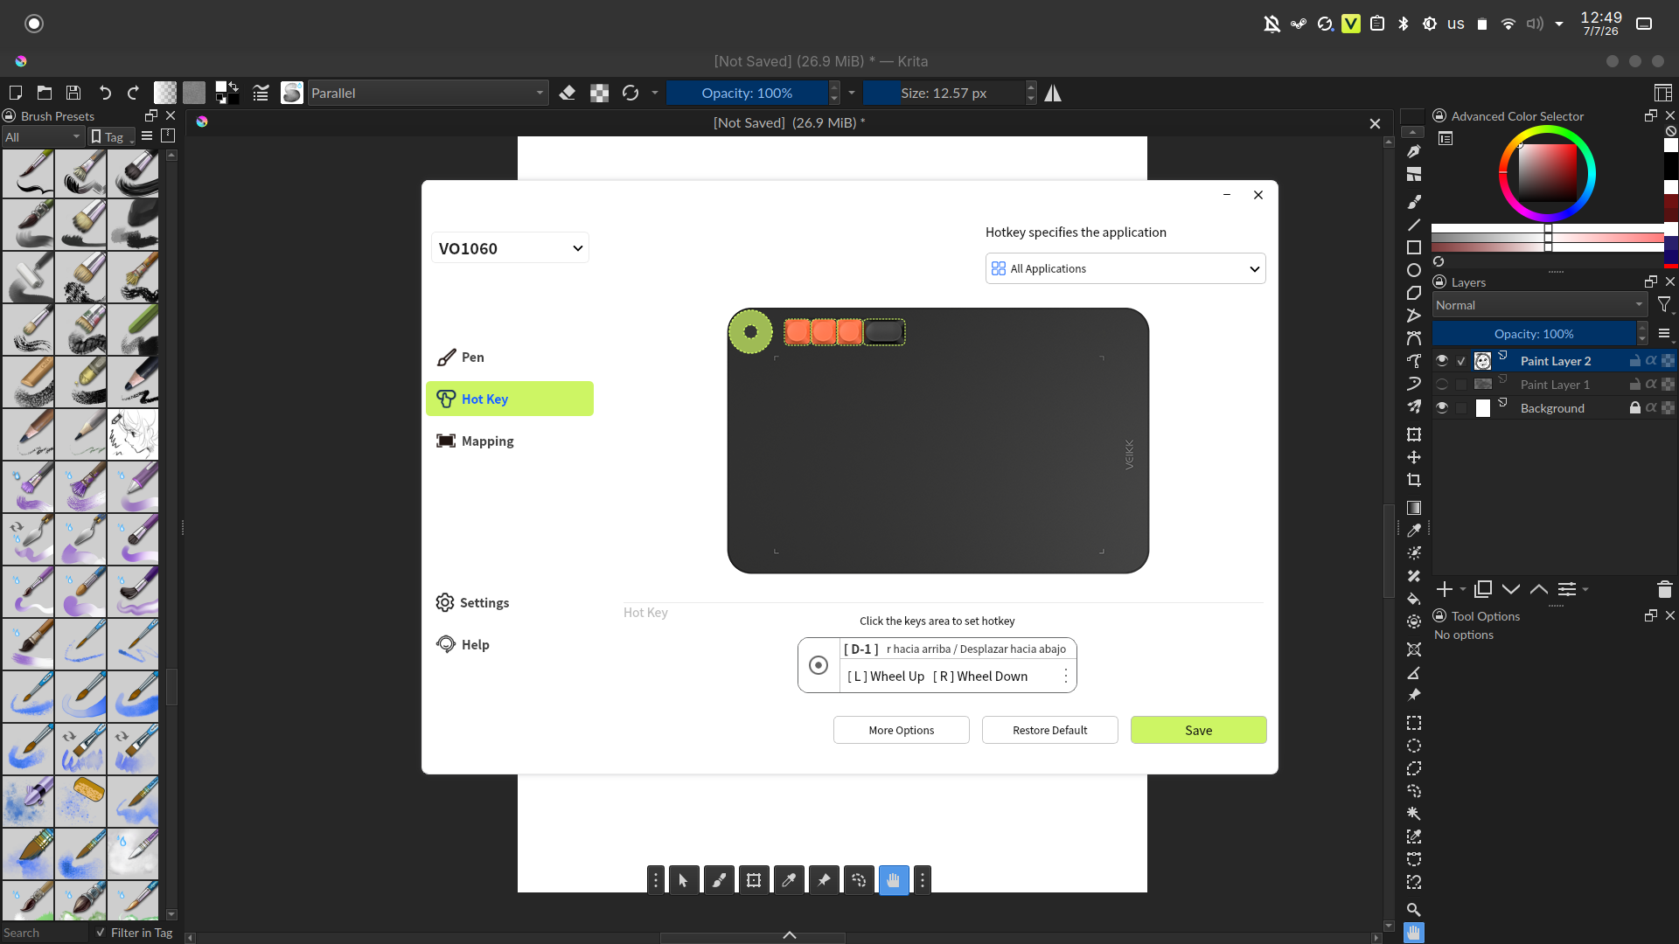Click the dark fourth tablet key
Screen dimensions: 1679x944
click(884, 331)
